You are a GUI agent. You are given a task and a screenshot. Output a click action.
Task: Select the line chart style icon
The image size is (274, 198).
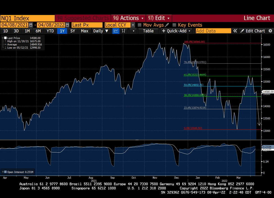tap(116, 31)
